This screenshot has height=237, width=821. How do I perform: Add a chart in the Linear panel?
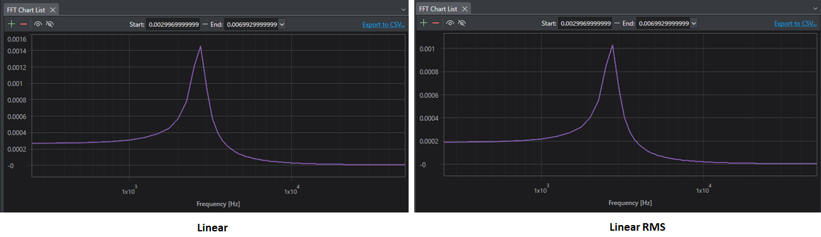(x=11, y=24)
